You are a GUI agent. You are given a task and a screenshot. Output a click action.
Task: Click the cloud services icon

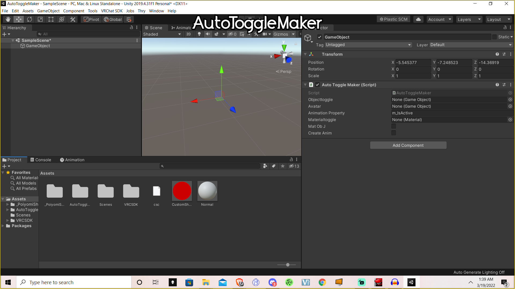tap(418, 19)
